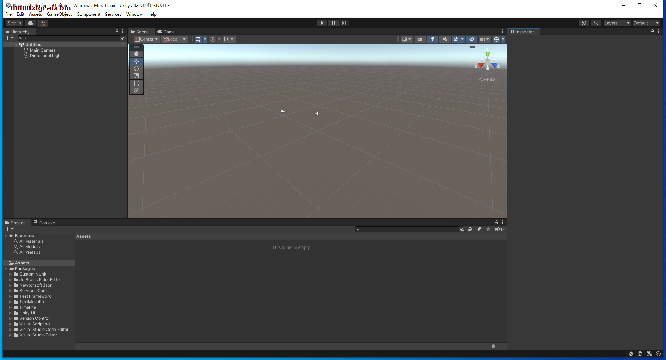666x360 pixels.
Task: Toggle scene view lighting
Action: pos(432,39)
